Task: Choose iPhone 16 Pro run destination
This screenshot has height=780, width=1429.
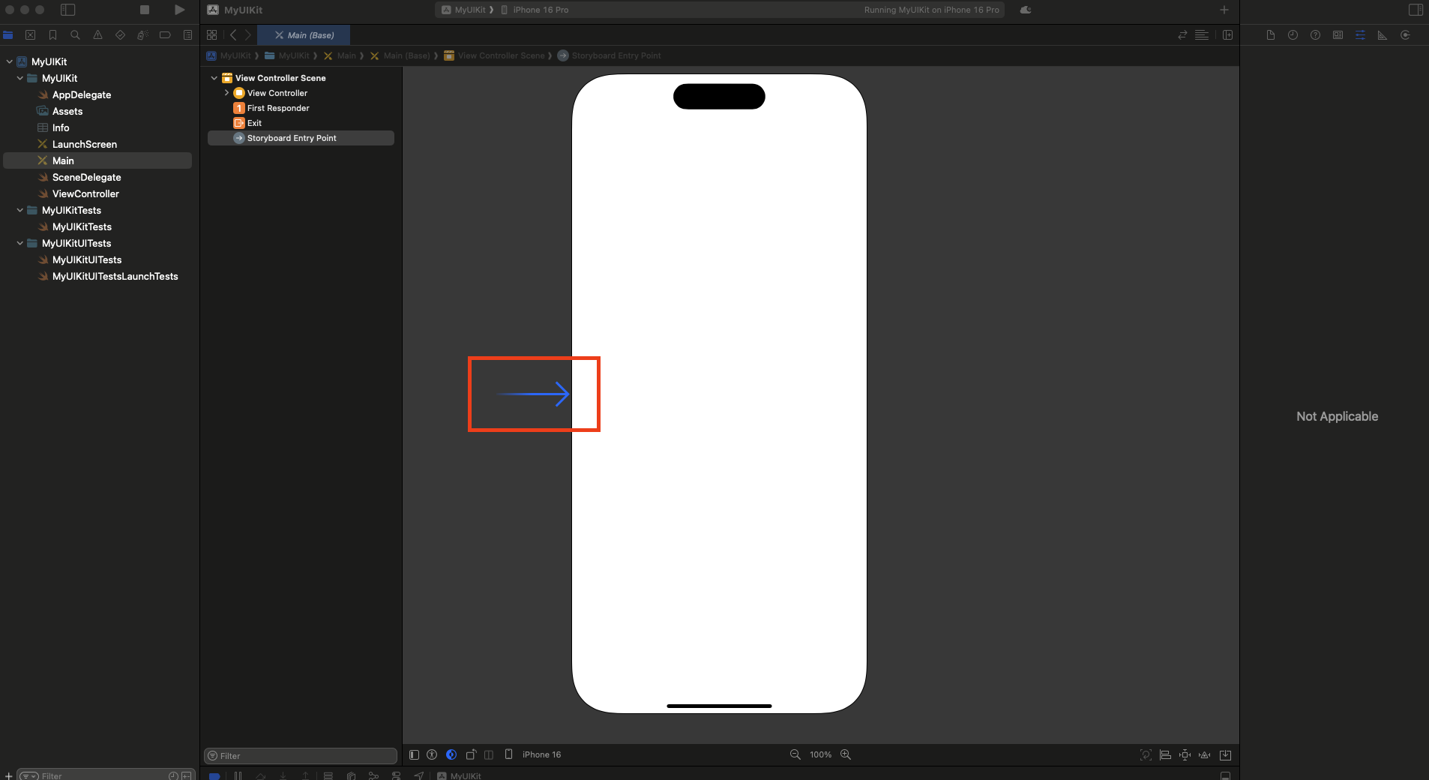Action: (x=535, y=10)
